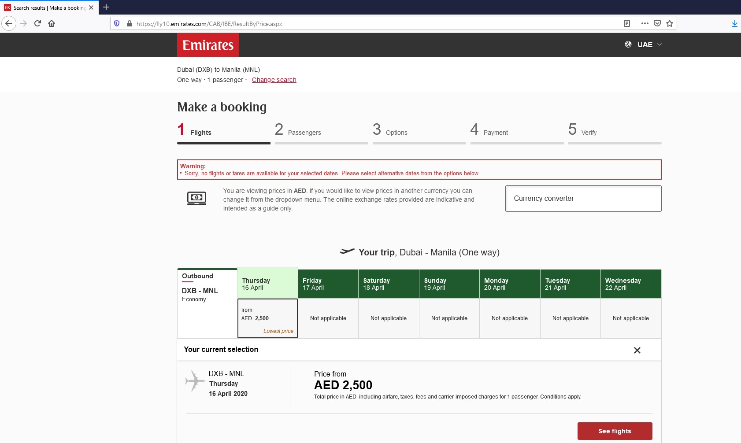Viewport: 741px width, 443px height.
Task: Open the Currency converter dropdown
Action: tap(583, 199)
